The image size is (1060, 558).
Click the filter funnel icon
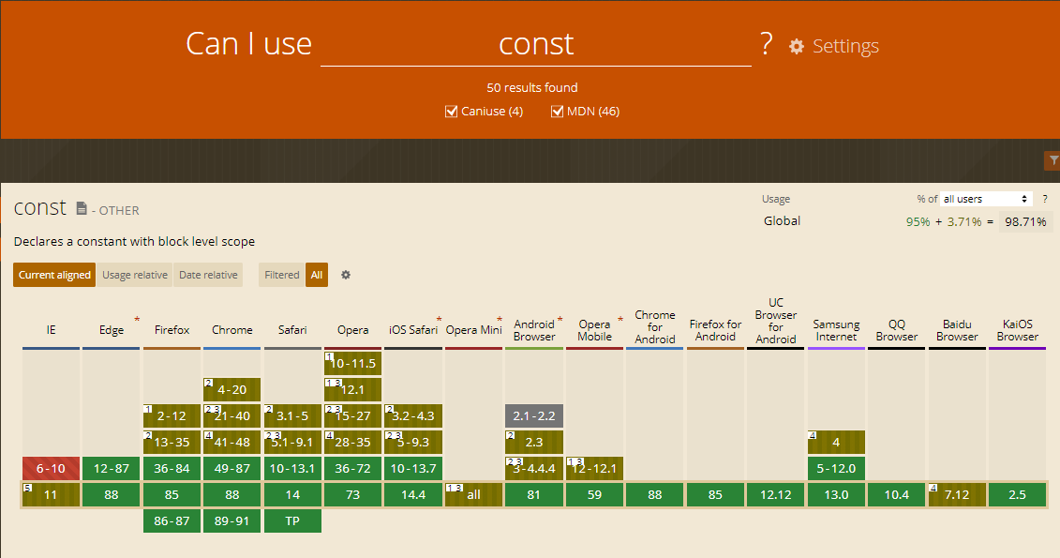(1053, 160)
